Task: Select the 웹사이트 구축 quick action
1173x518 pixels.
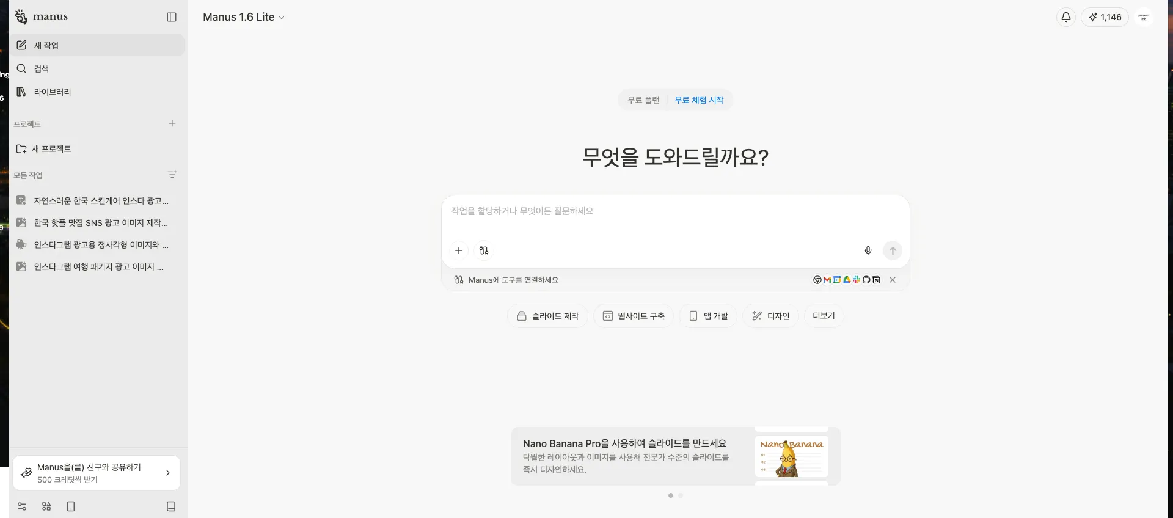Action: pos(634,316)
